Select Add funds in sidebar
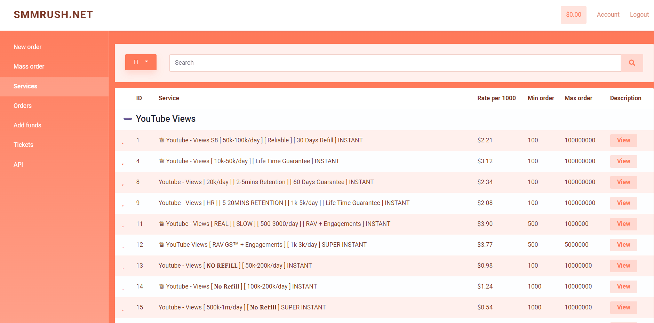 (x=27, y=125)
